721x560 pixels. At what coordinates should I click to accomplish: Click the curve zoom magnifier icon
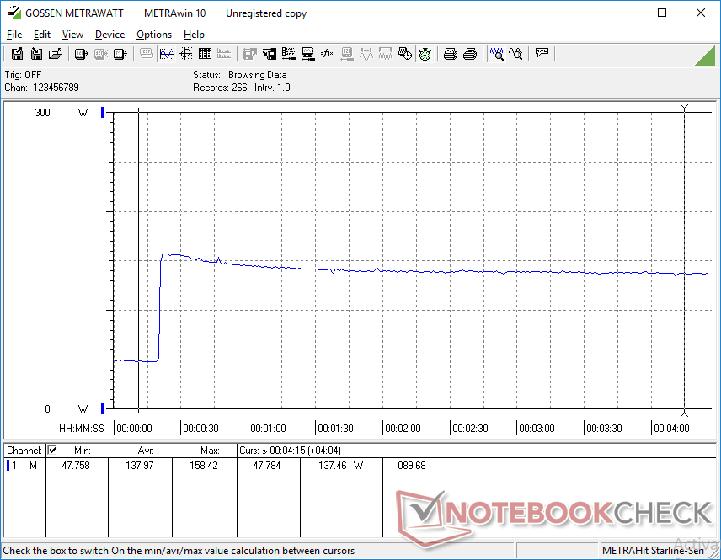point(515,54)
